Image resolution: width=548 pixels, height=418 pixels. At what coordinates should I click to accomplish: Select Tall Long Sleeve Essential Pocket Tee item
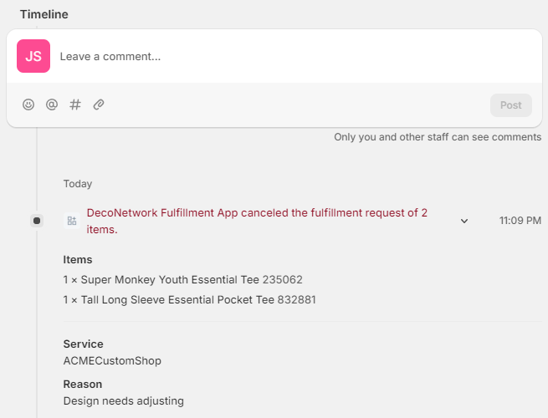(189, 299)
